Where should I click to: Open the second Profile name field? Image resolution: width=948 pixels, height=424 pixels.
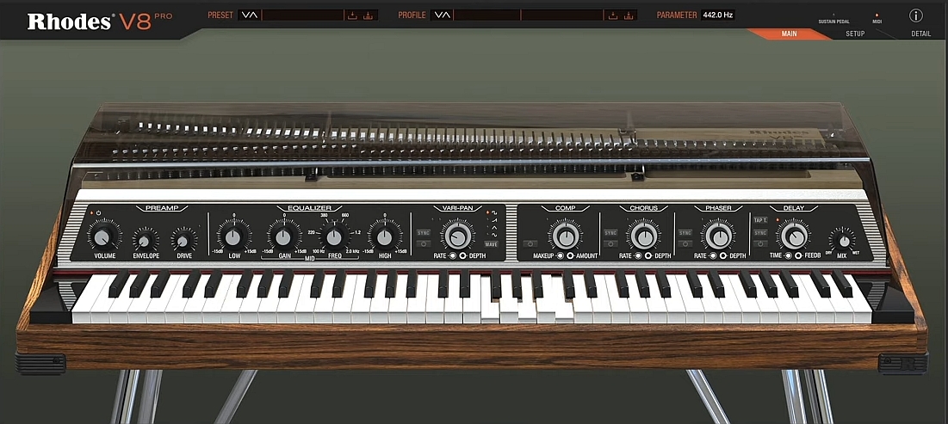pyautogui.click(x=562, y=15)
